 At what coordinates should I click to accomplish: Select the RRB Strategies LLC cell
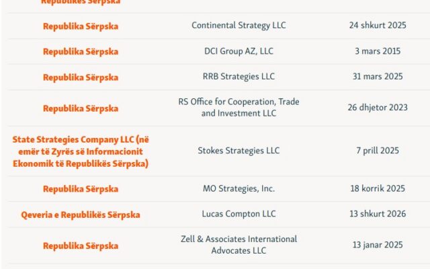click(x=239, y=76)
